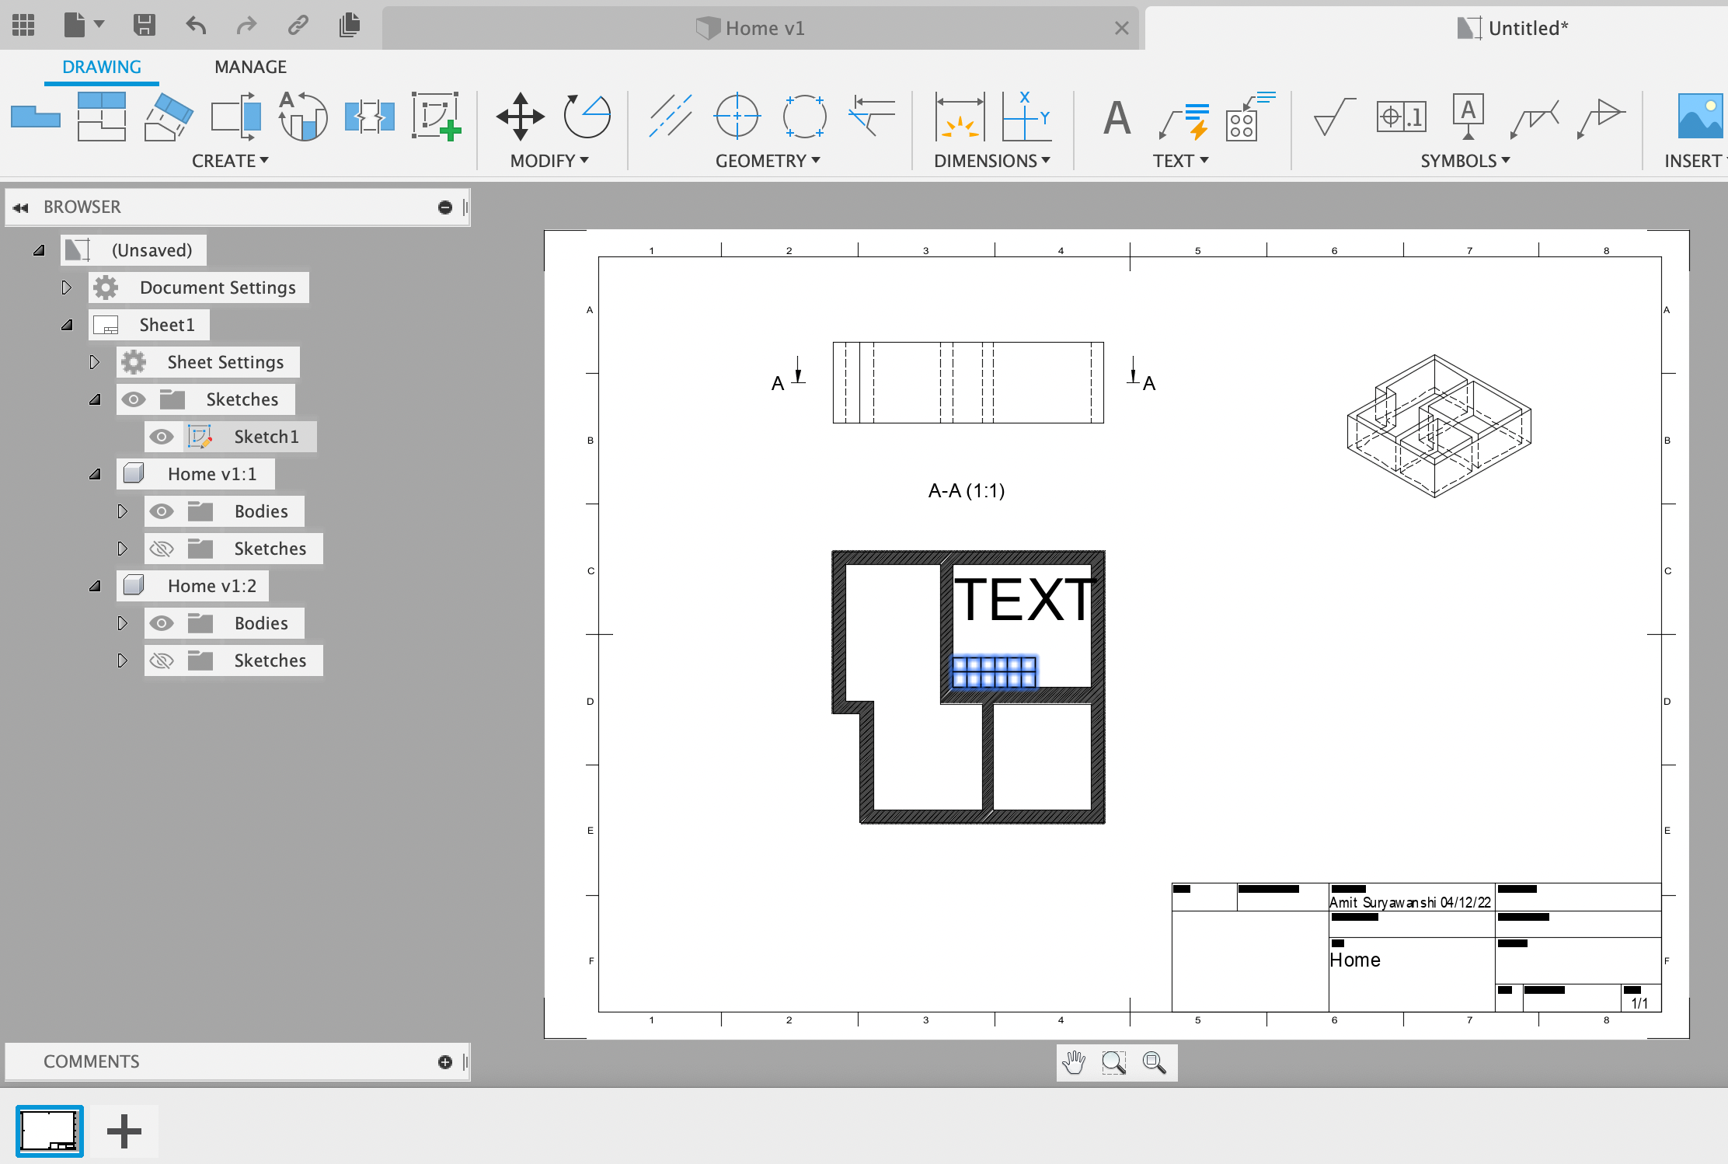Select the Projected View tool

102,117
